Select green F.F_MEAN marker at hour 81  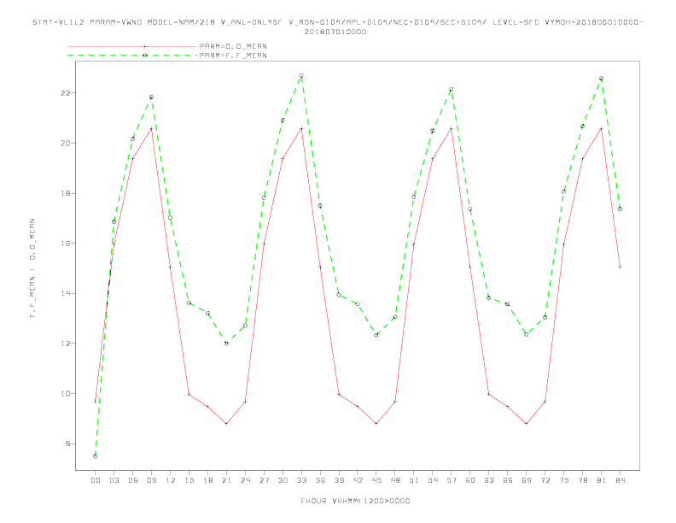click(x=602, y=79)
